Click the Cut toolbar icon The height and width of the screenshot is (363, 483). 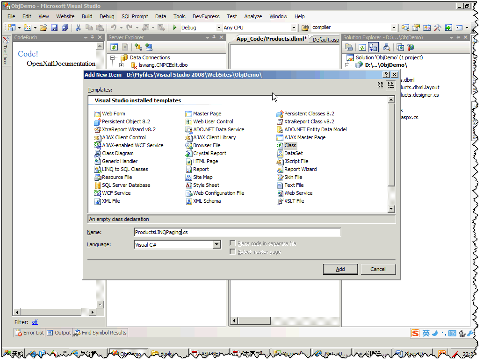[x=78, y=28]
